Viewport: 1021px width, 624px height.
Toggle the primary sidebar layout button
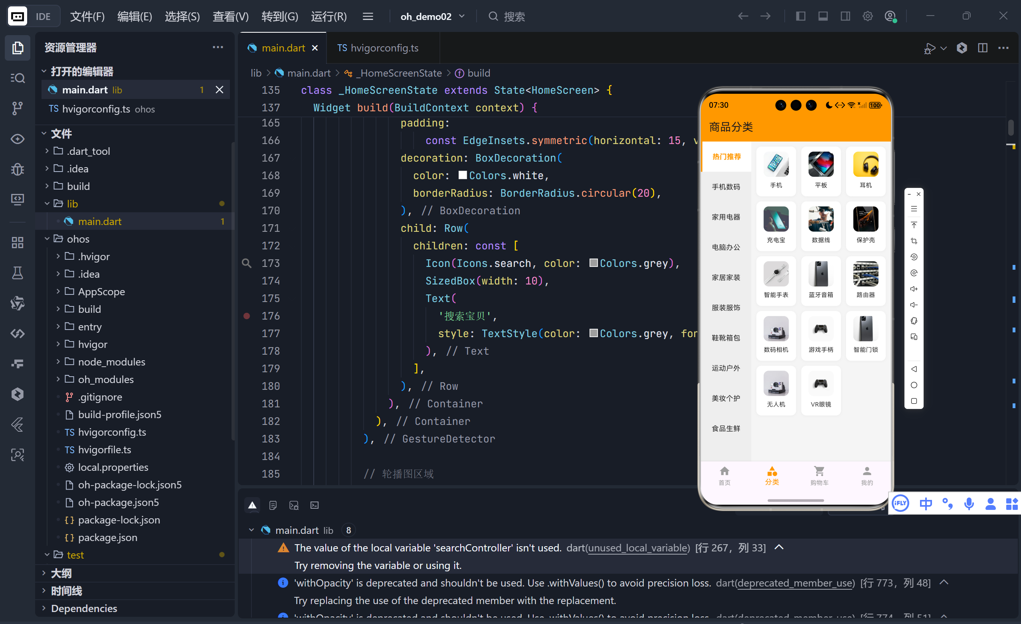[x=801, y=16]
